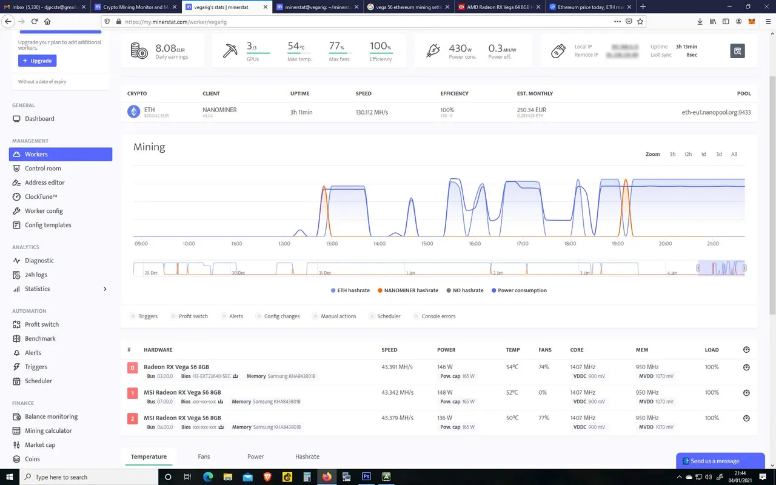Toggle the Config changes chart overlay
The height and width of the screenshot is (485, 776).
click(x=278, y=316)
